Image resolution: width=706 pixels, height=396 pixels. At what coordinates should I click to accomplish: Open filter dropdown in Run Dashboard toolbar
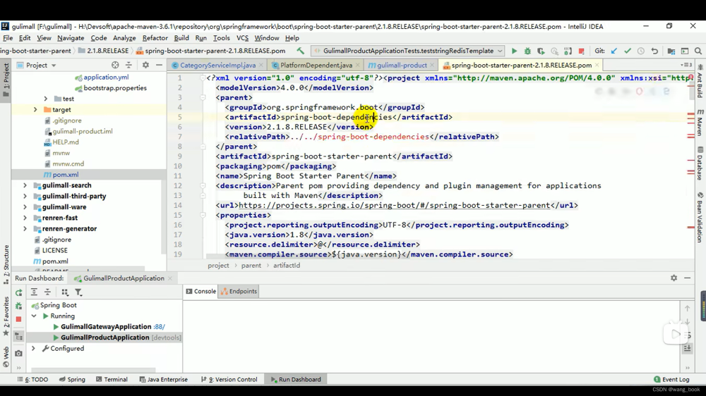78,292
